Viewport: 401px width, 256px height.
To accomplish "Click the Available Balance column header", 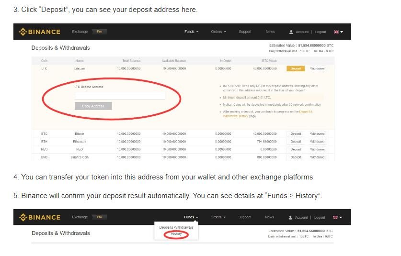I will [x=174, y=61].
